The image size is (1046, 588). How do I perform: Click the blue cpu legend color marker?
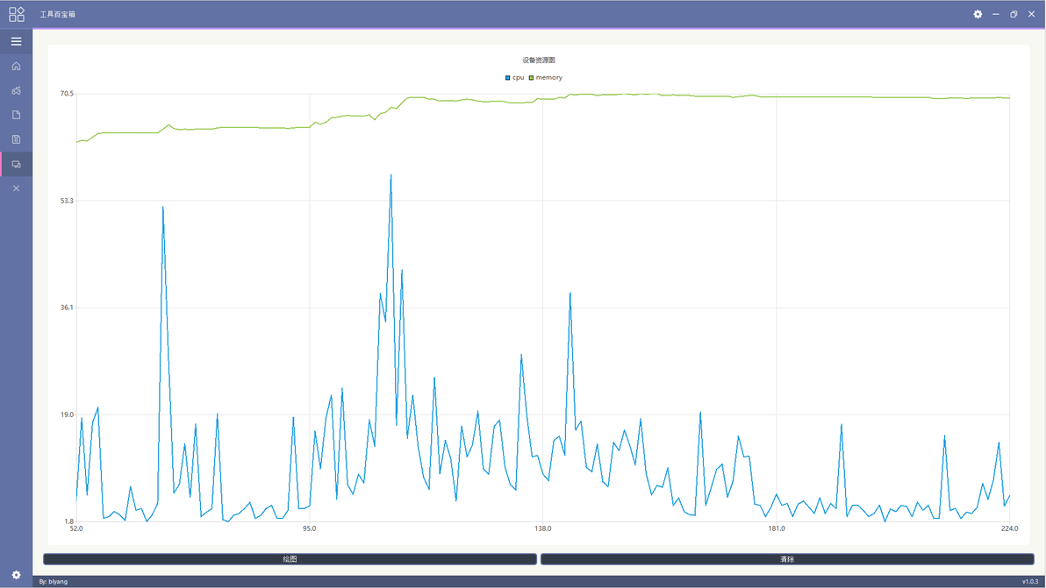(x=508, y=78)
